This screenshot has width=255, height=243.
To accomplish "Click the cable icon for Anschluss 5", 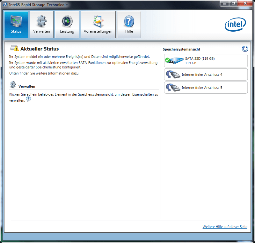I will pyautogui.click(x=173, y=88).
